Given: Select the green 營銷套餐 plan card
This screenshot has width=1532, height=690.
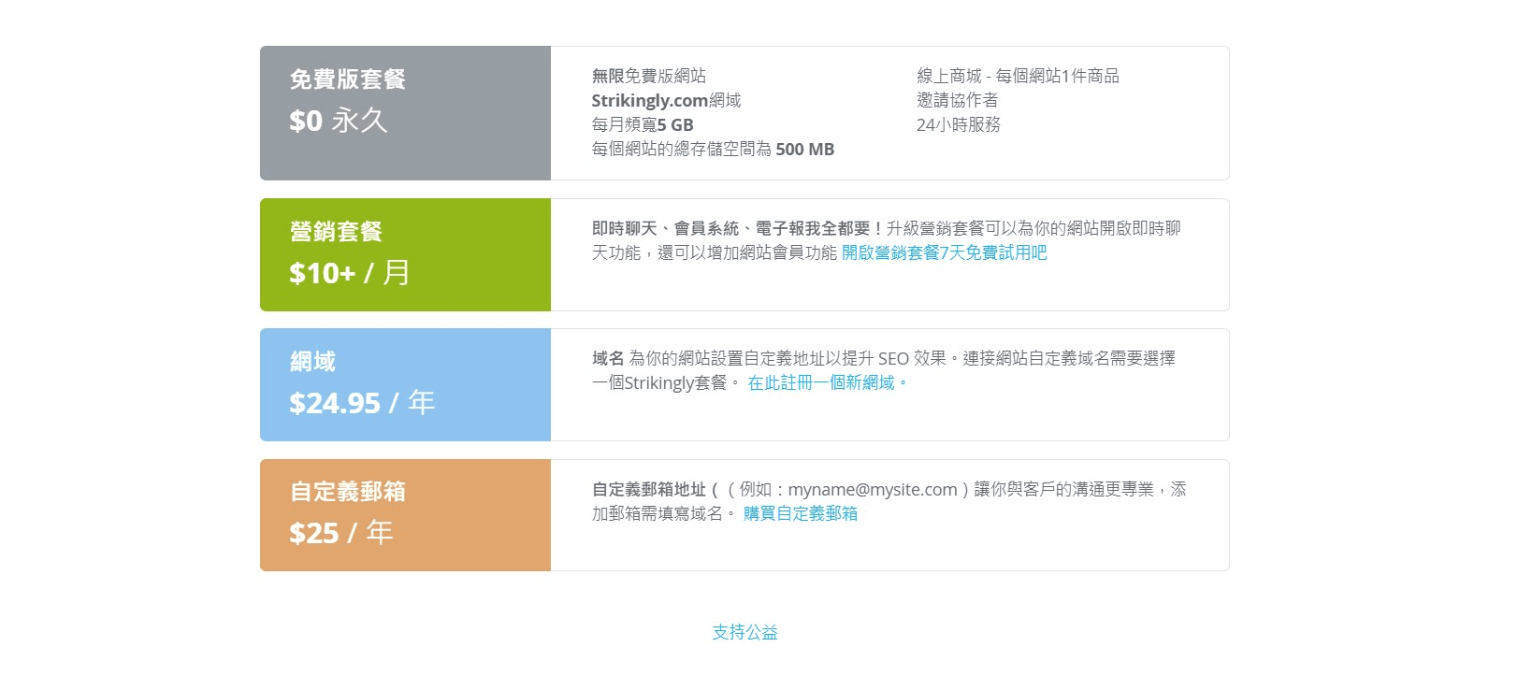Looking at the screenshot, I should [405, 254].
